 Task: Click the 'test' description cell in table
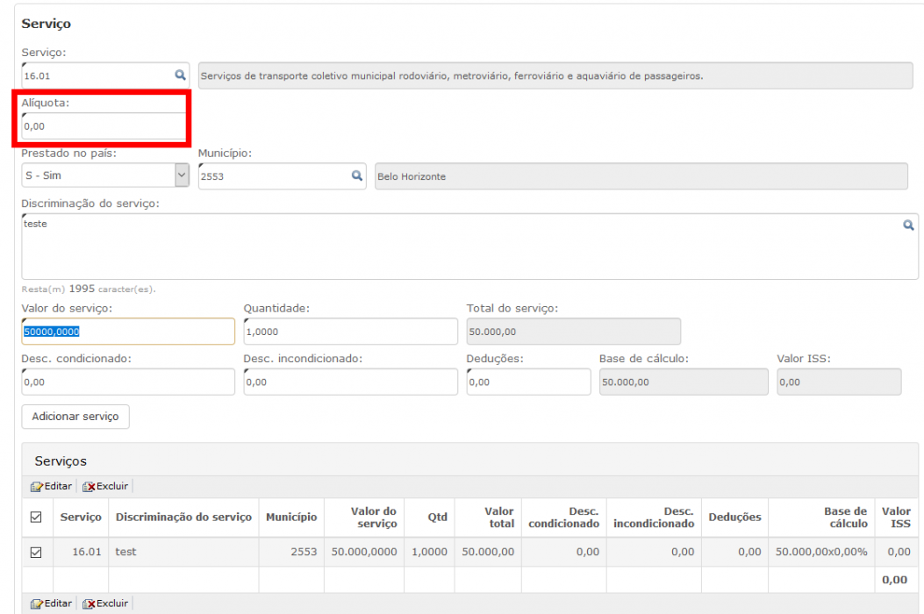[183, 552]
